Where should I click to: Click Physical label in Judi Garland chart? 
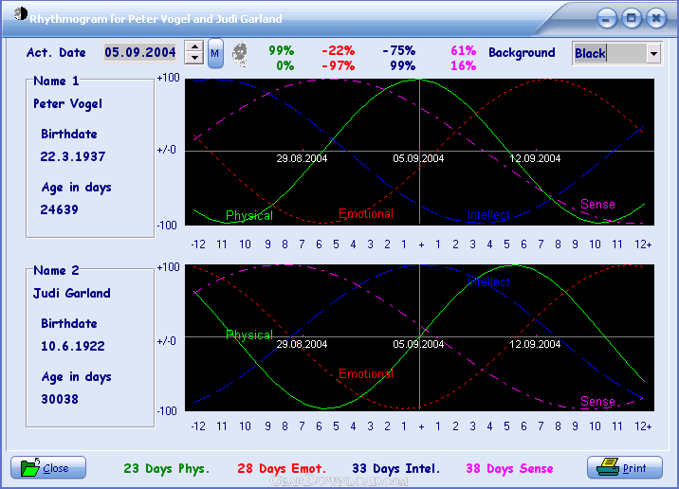coord(249,335)
